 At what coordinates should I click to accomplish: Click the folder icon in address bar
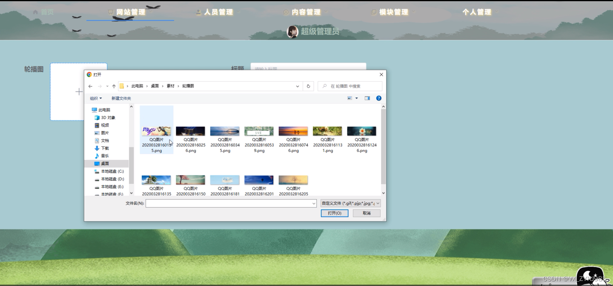click(122, 86)
